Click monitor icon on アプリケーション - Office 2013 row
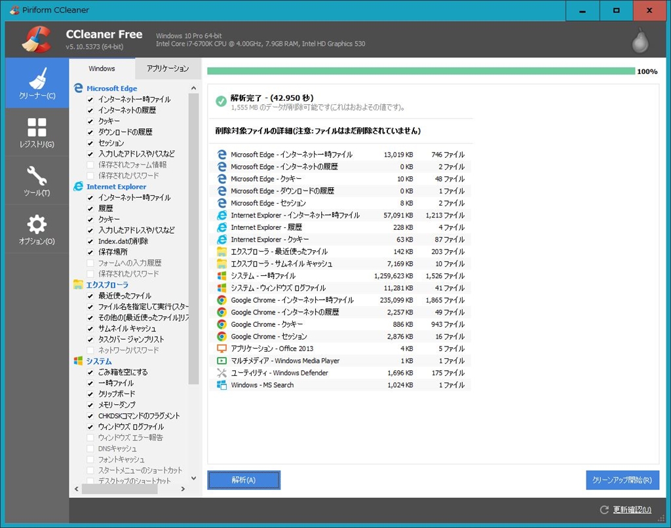The image size is (671, 528). [221, 349]
